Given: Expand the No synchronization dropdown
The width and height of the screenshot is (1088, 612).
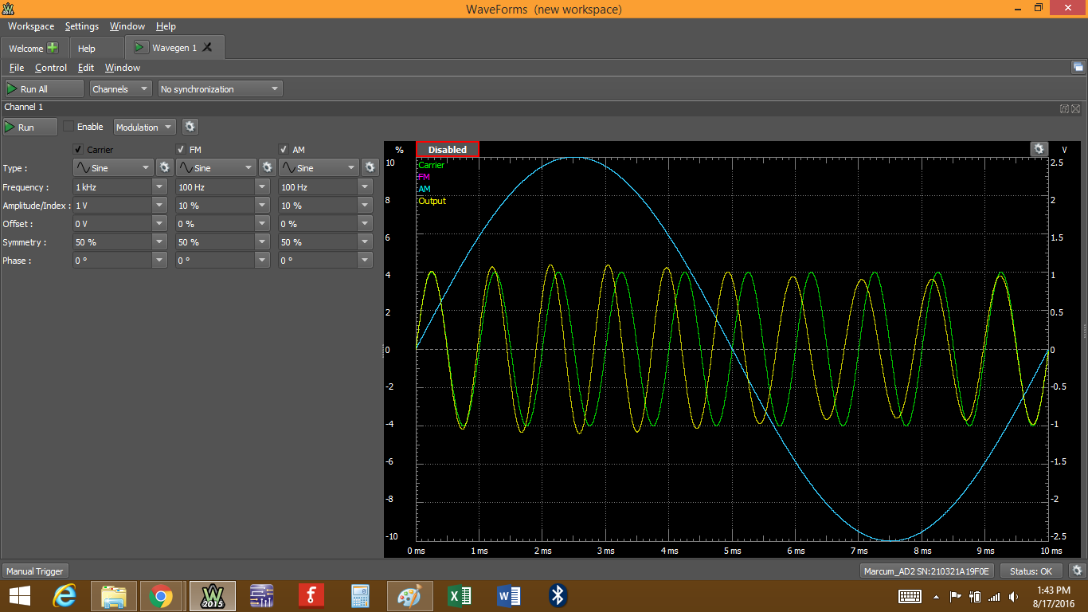Looking at the screenshot, I should coord(219,88).
